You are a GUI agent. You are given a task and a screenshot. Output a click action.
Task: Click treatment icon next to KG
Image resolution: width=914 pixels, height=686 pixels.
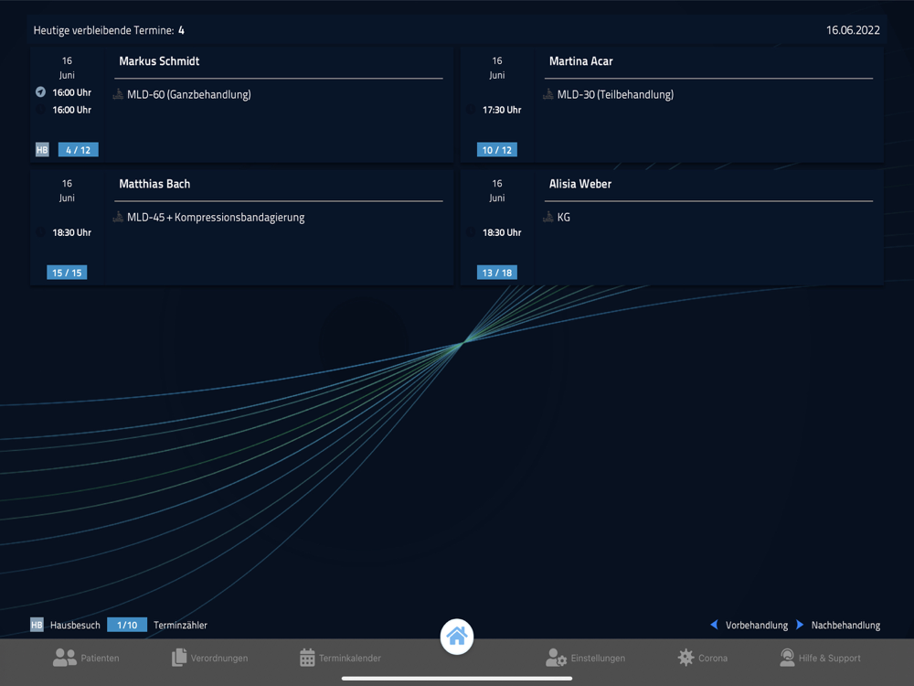point(547,217)
